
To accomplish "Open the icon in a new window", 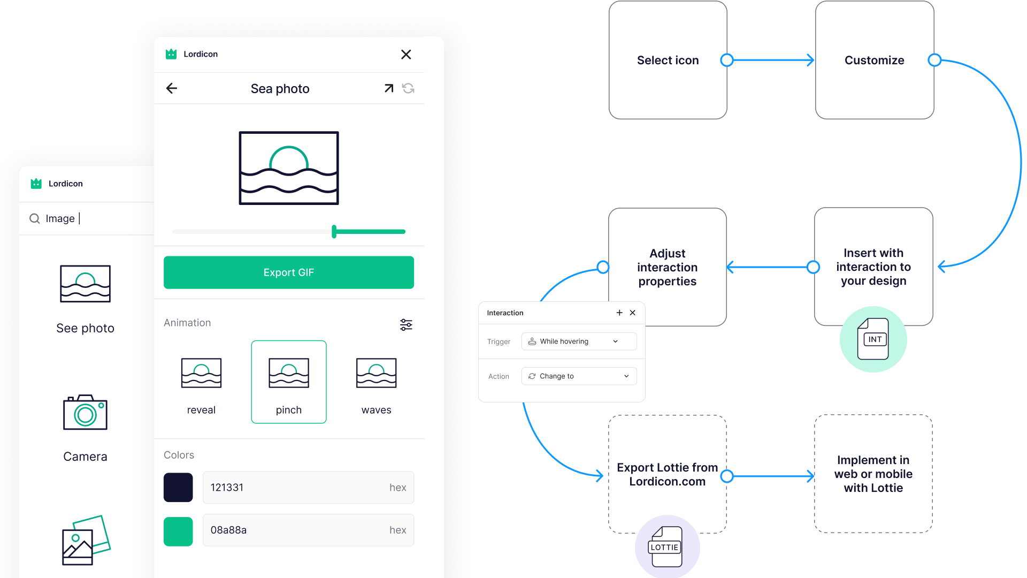I will pos(389,88).
